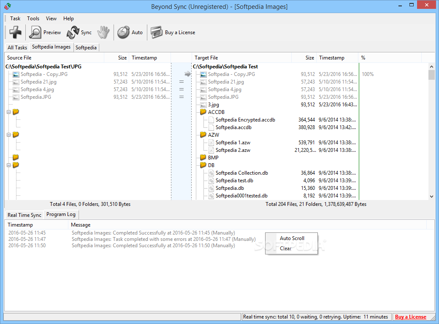Sort by Source File column header
This screenshot has width=439, height=324.
pyautogui.click(x=54, y=58)
